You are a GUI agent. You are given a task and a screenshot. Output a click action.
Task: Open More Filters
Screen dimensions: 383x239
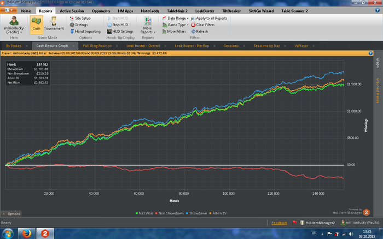pos(174,32)
